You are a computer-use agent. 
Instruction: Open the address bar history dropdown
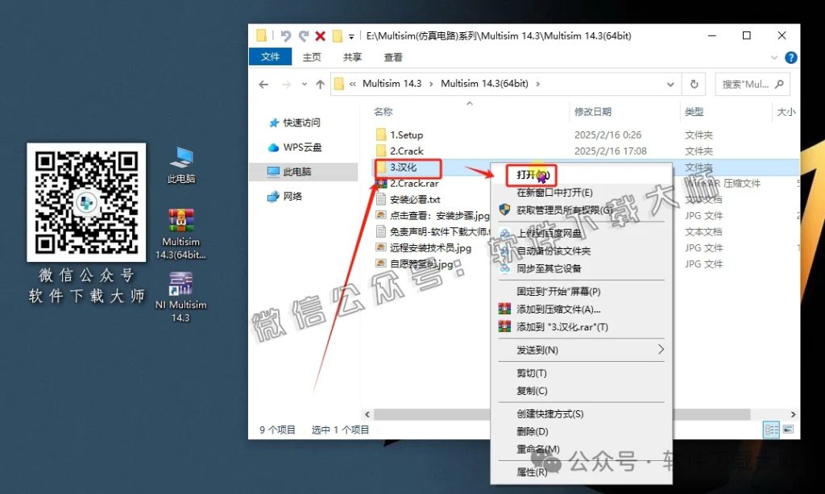coord(671,84)
